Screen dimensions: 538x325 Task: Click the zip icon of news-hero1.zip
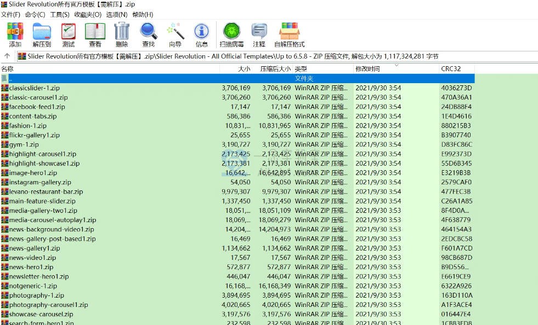[x=4, y=267]
